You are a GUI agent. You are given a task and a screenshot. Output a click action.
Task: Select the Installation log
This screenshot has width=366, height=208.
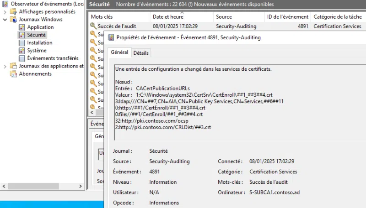[40, 43]
